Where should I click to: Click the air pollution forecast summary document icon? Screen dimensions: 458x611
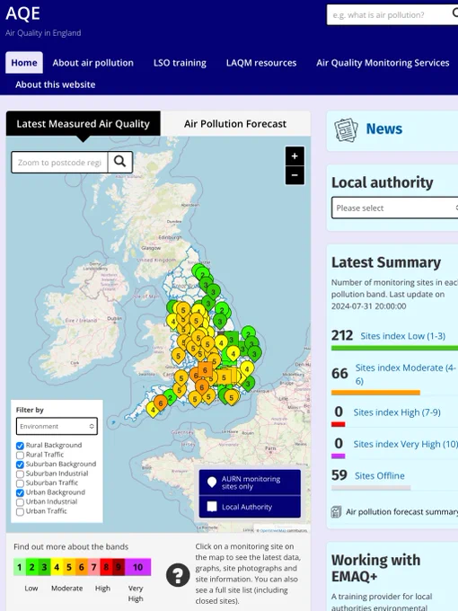(336, 511)
